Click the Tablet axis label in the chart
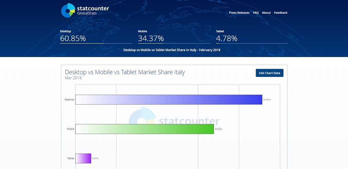 point(71,158)
